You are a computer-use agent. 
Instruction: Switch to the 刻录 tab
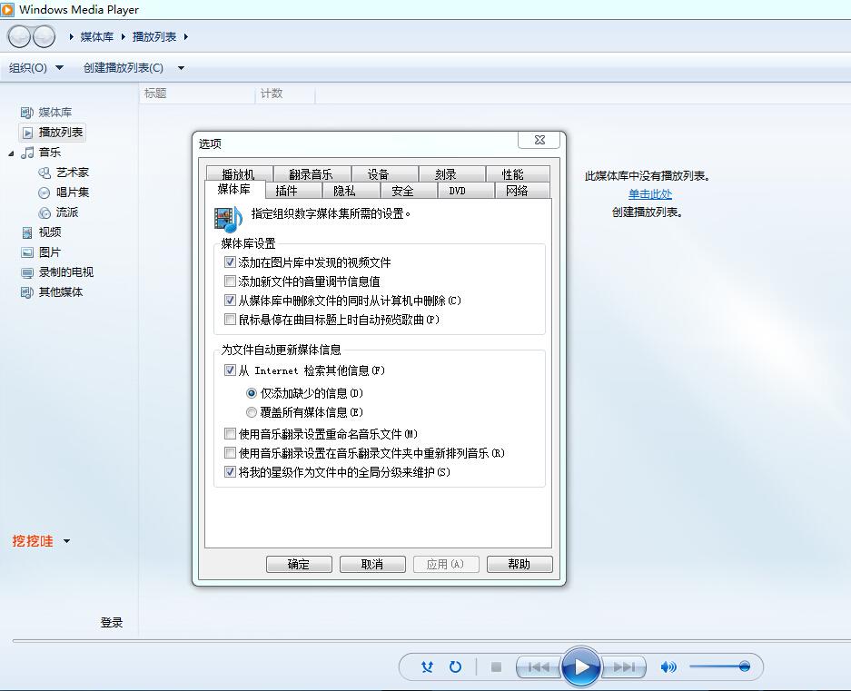tap(451, 173)
